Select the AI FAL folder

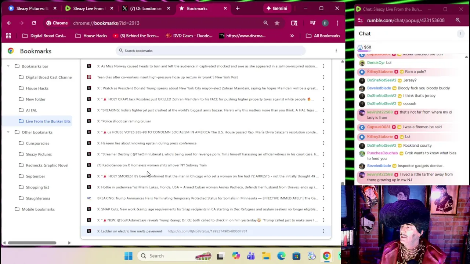tap(31, 110)
